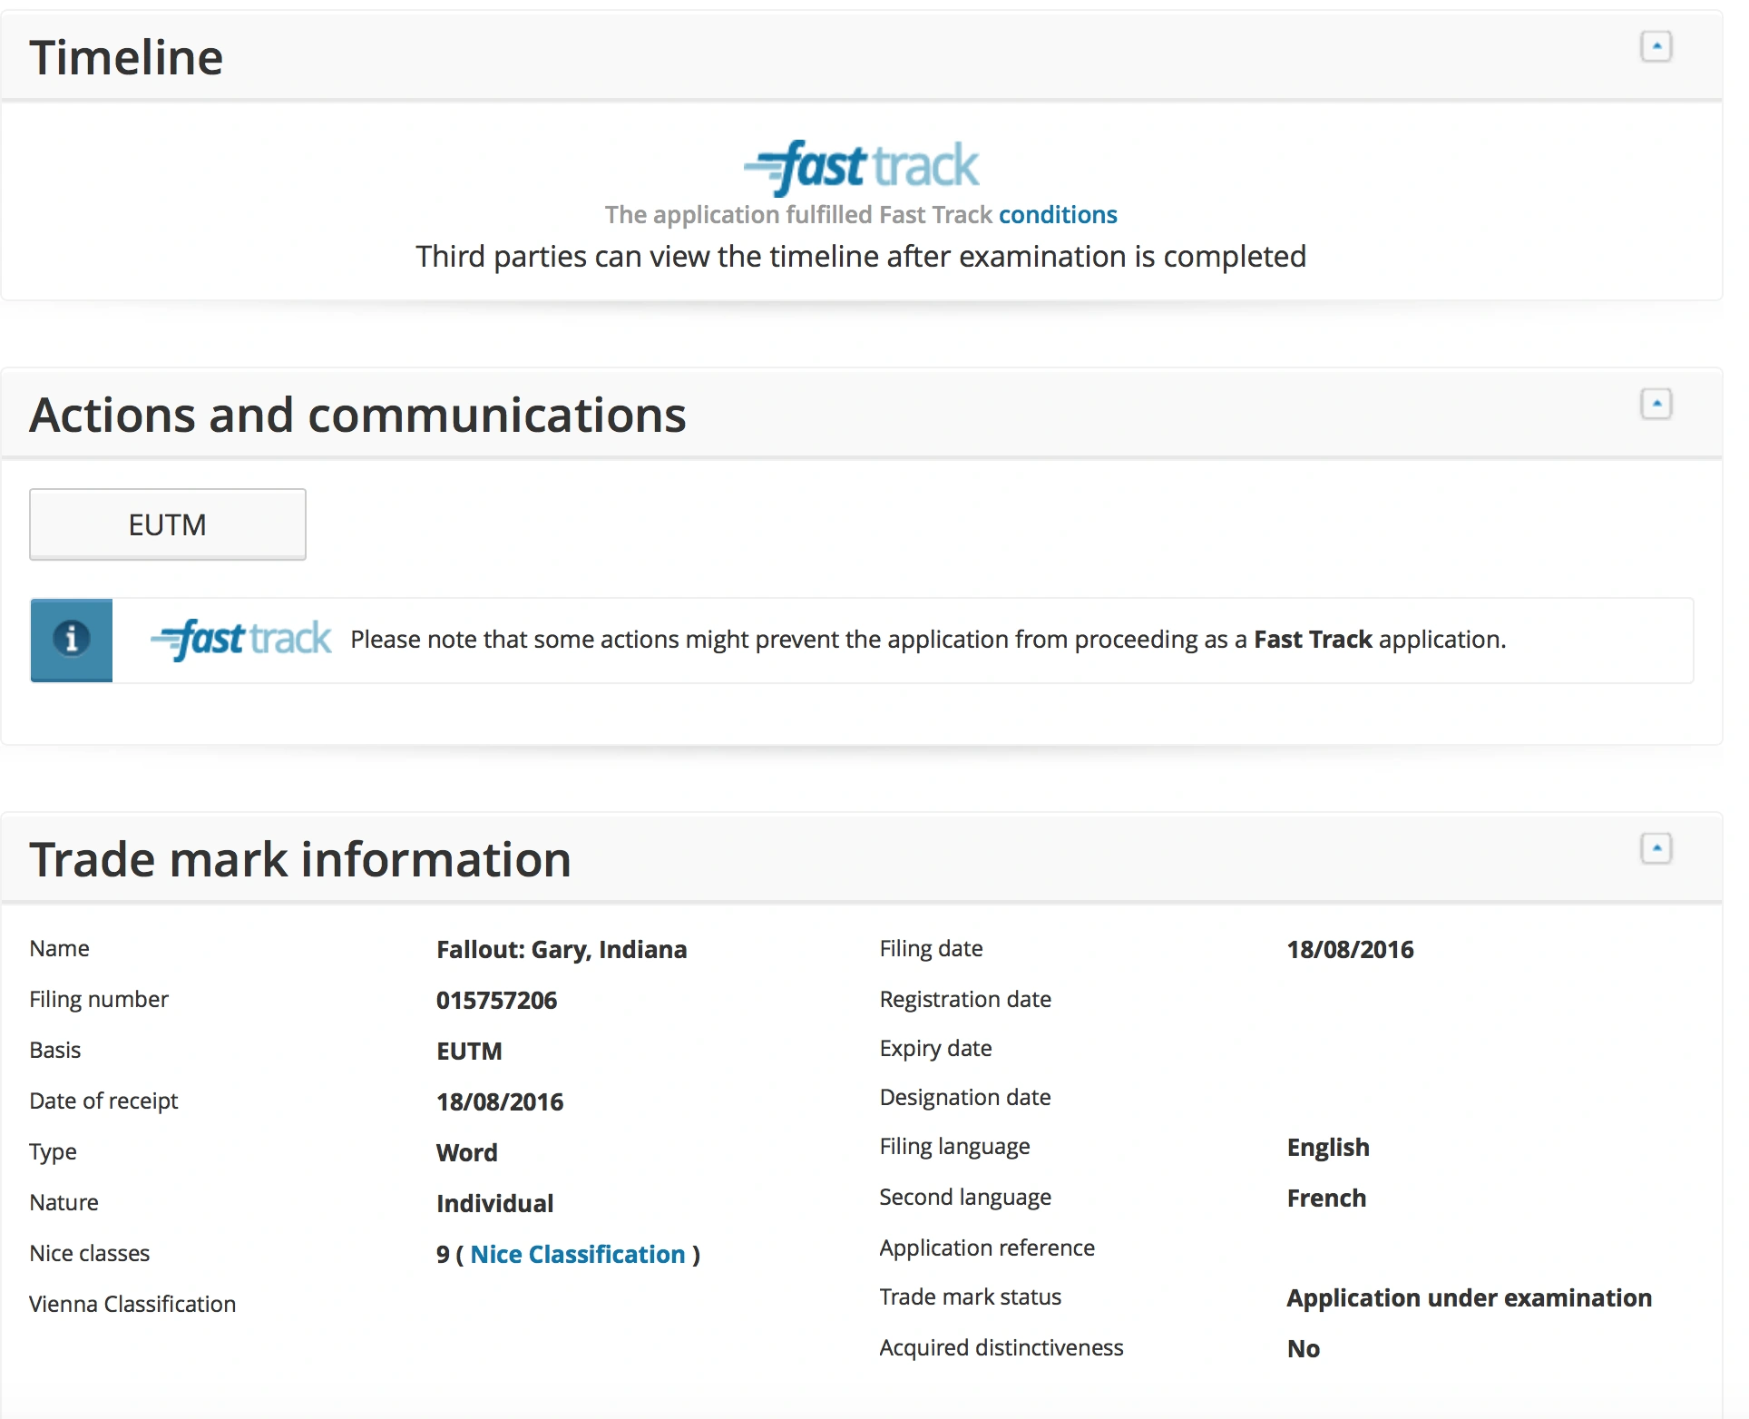Click the Trade mark information heading
The height and width of the screenshot is (1419, 1749).
point(300,859)
